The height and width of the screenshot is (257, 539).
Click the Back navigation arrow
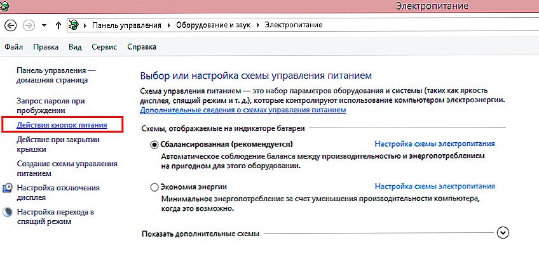click(x=10, y=25)
